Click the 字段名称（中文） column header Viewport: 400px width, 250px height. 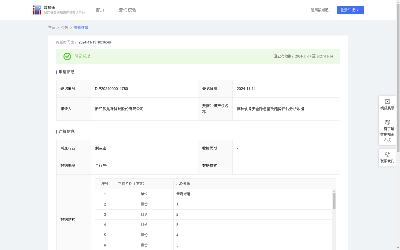(x=144, y=184)
